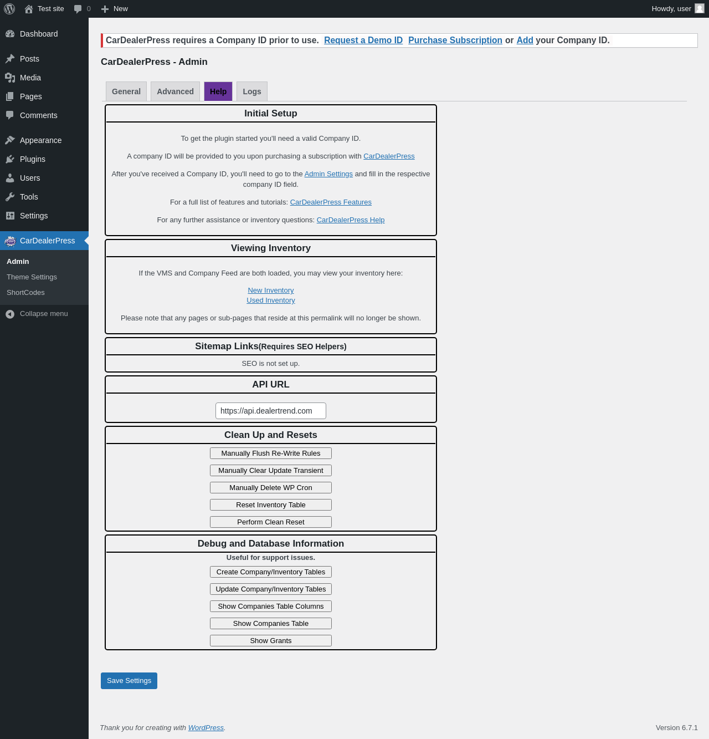Click Update Company/Inventory Tables button
The height and width of the screenshot is (739, 709).
pos(271,589)
